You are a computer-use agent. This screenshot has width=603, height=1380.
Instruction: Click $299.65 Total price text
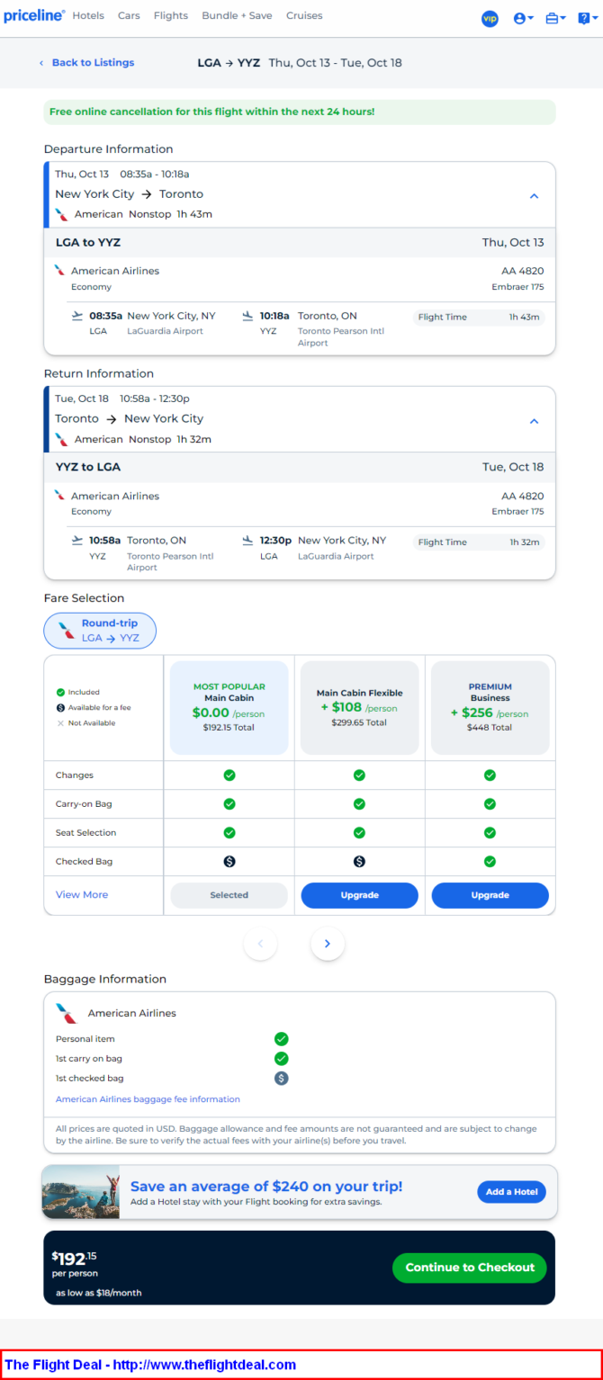point(359,722)
